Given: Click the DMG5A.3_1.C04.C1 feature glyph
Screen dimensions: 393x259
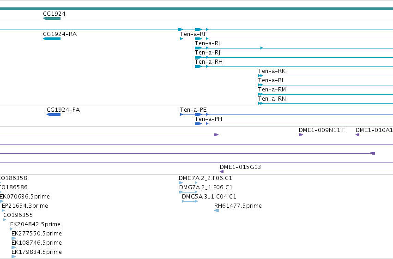Looking at the screenshot, I should 190,201.
